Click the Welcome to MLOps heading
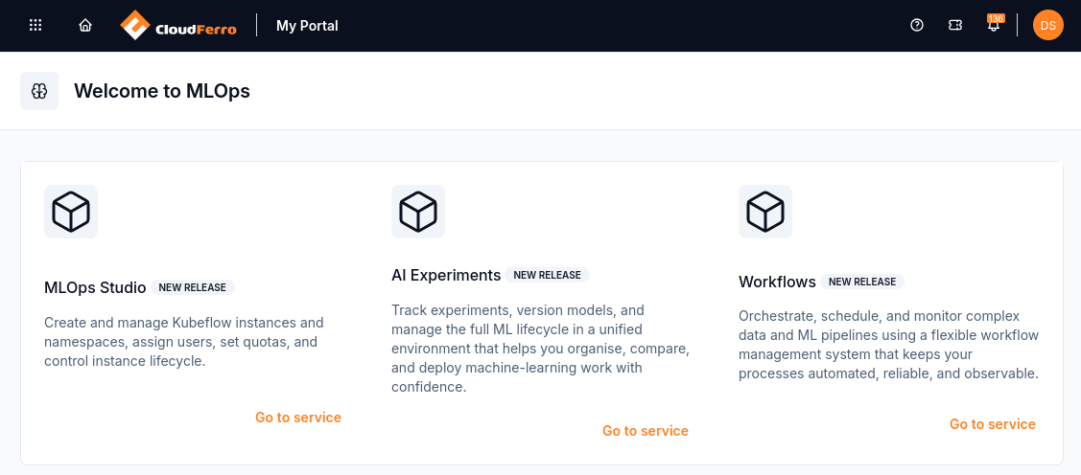The height and width of the screenshot is (475, 1081). point(162,91)
